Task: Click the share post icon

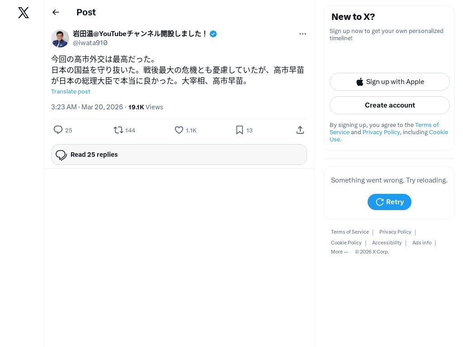Action: click(300, 130)
